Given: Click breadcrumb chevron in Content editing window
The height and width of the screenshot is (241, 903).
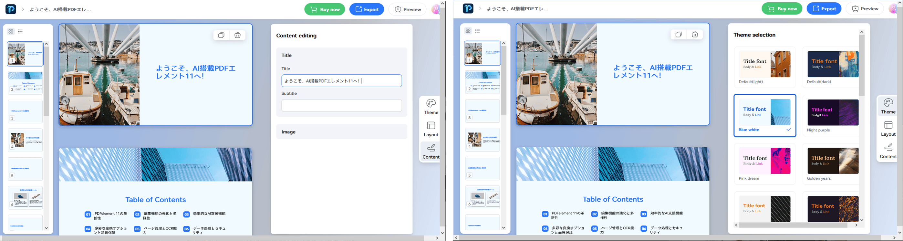Looking at the screenshot, I should point(23,9).
